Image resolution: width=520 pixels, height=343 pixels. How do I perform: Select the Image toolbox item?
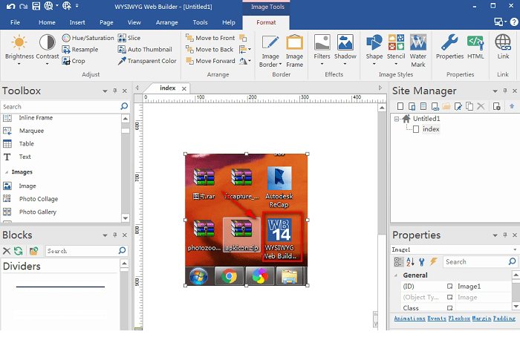click(27, 186)
